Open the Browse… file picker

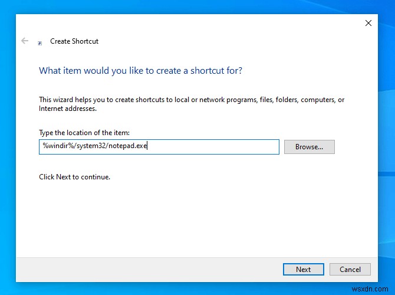310,147
